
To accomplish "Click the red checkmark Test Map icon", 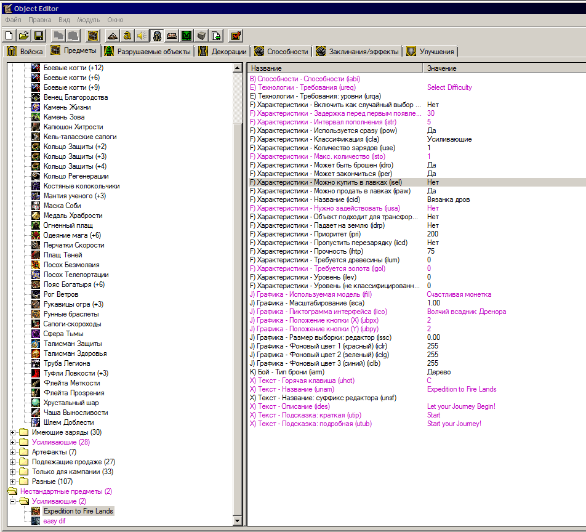I will click(236, 36).
